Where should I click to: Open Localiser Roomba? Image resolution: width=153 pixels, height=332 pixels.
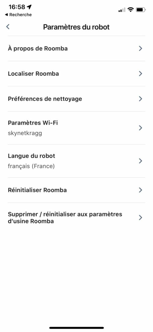click(x=77, y=74)
